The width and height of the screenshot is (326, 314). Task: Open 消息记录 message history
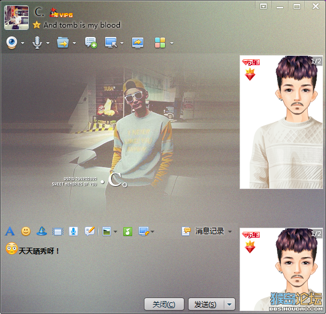203,231
